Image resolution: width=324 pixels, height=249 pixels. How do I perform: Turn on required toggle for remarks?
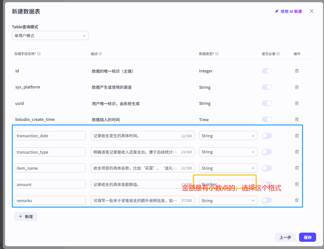(x=267, y=200)
